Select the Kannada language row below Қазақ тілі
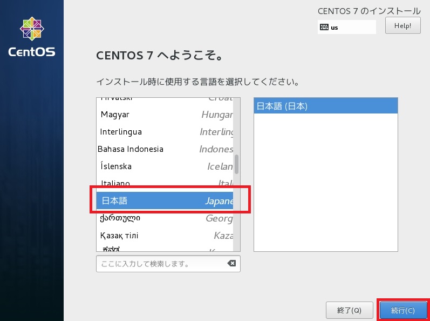 [165, 248]
